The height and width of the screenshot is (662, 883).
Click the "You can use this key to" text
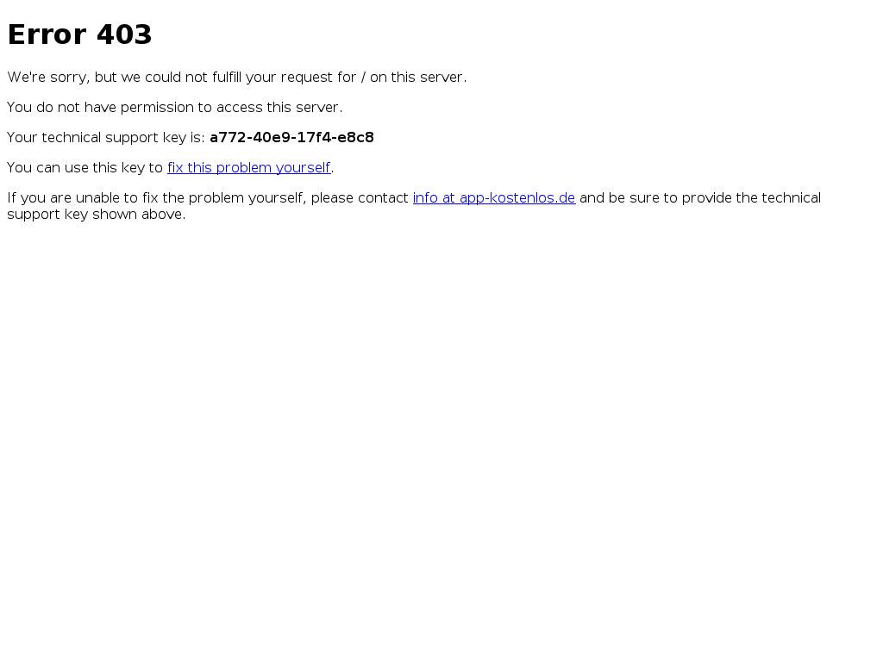pos(85,168)
